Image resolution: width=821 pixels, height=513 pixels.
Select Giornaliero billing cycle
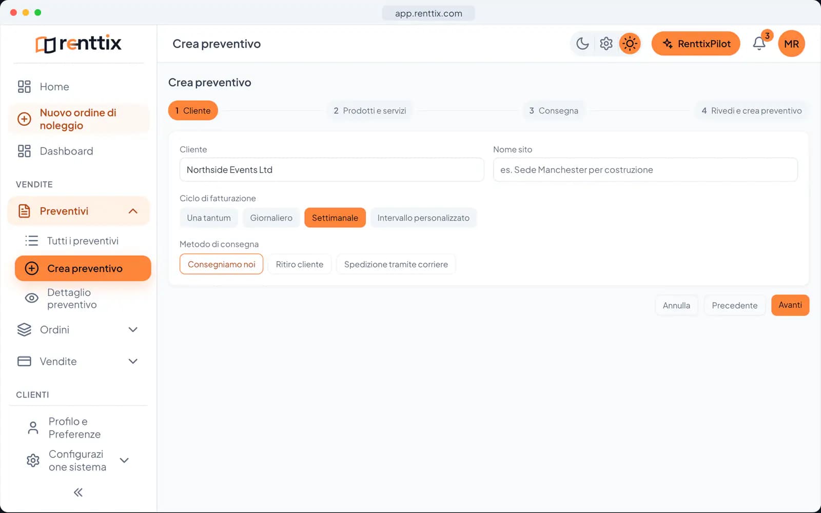click(271, 218)
